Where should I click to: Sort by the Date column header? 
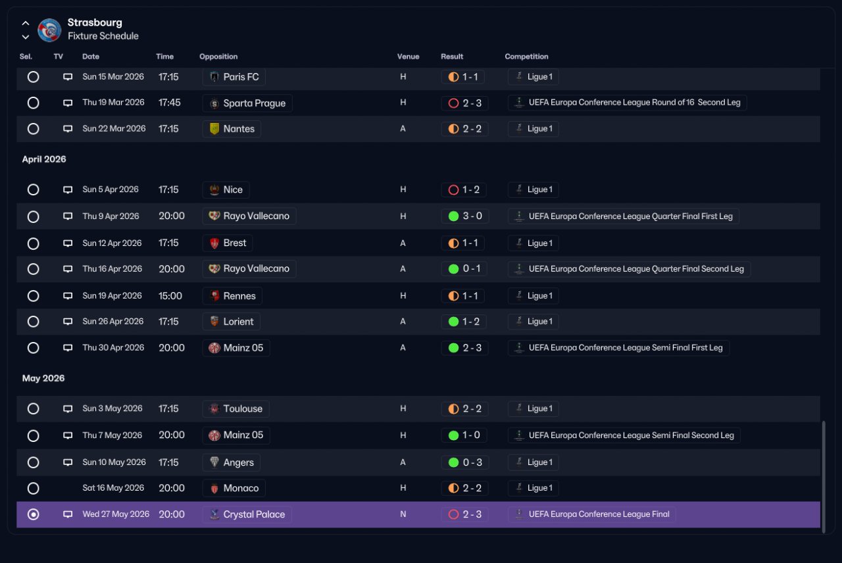coord(91,57)
